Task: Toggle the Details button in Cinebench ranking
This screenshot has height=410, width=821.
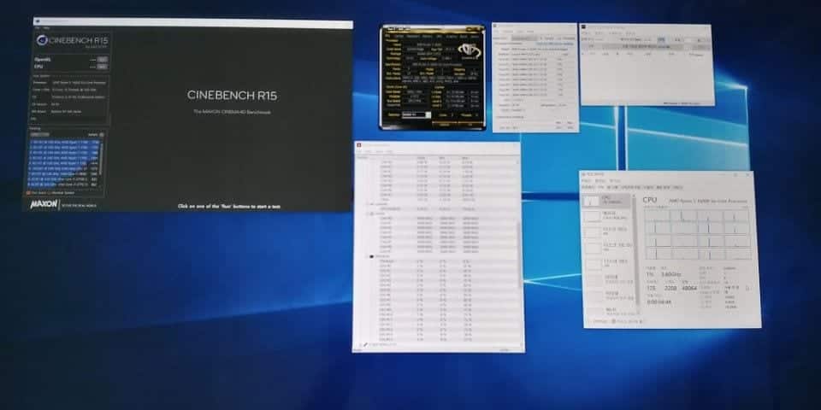Action: (x=102, y=134)
